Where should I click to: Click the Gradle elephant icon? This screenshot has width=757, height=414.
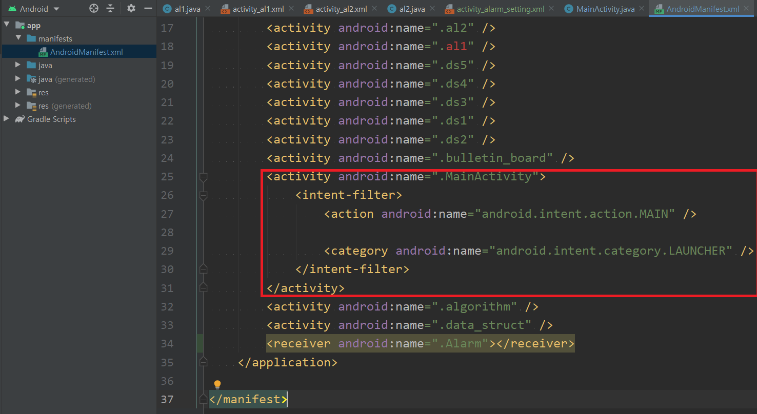[x=19, y=119]
